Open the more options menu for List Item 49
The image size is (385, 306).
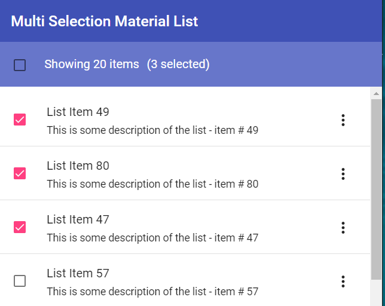pyautogui.click(x=343, y=120)
